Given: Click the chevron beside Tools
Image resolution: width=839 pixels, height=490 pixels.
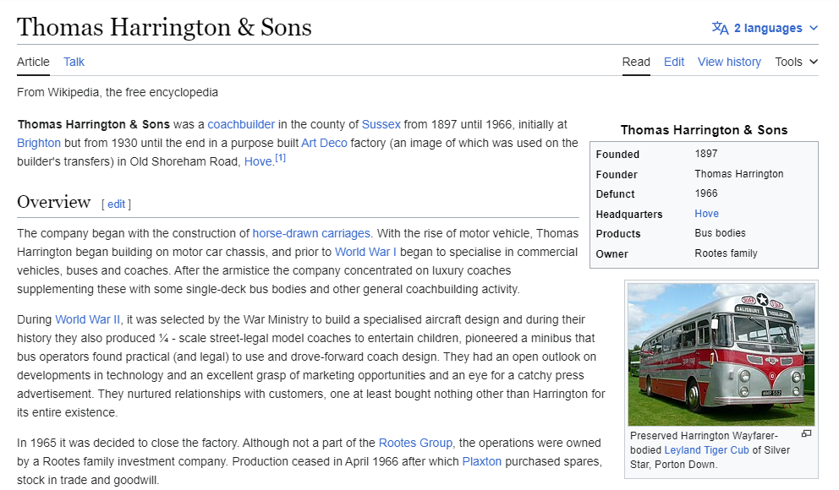Looking at the screenshot, I should (814, 62).
